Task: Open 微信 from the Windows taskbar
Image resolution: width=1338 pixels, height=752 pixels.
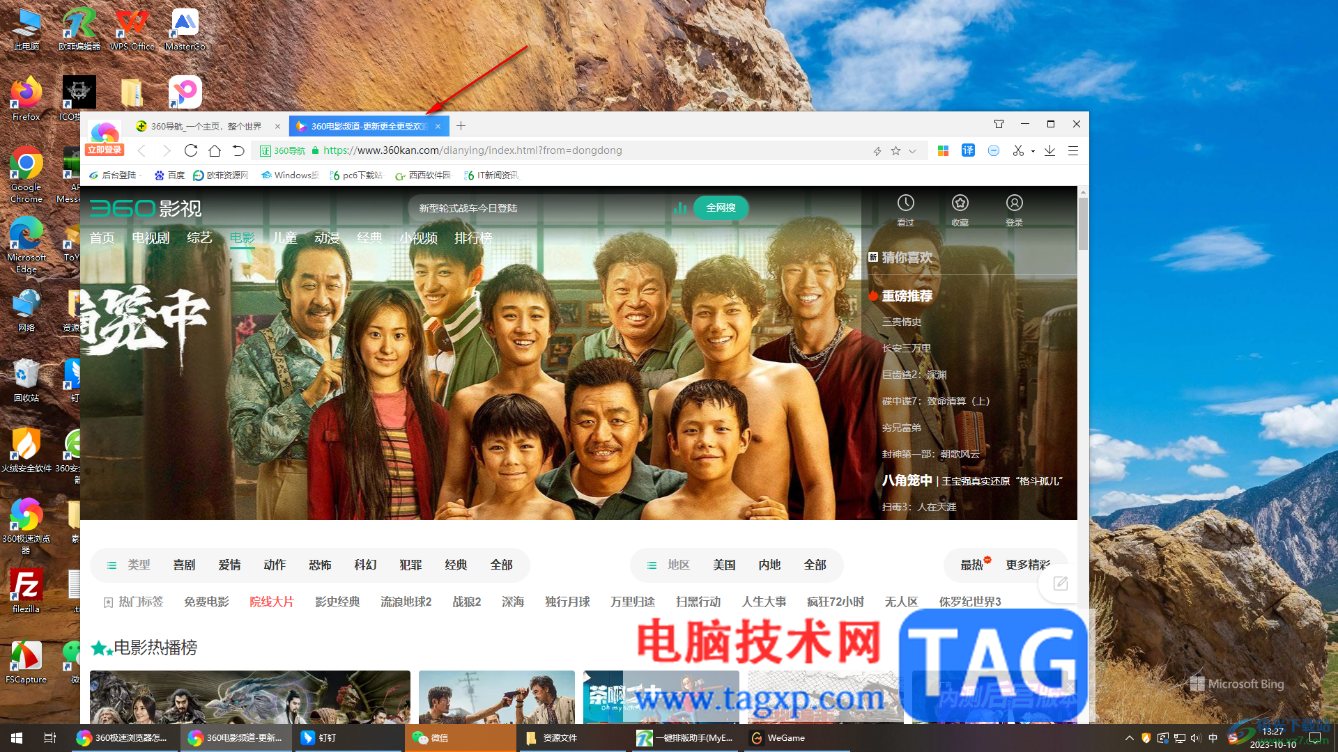Action: 460,737
